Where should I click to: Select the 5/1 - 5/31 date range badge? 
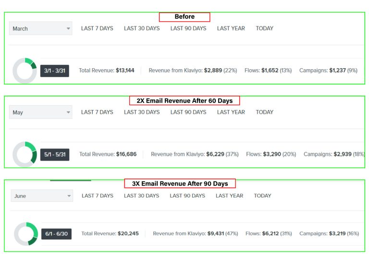(x=54, y=154)
